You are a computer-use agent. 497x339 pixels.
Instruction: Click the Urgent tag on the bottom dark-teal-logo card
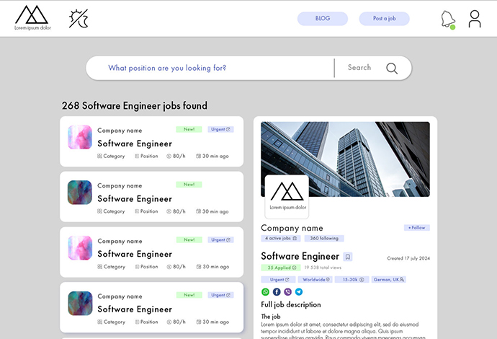click(x=220, y=295)
